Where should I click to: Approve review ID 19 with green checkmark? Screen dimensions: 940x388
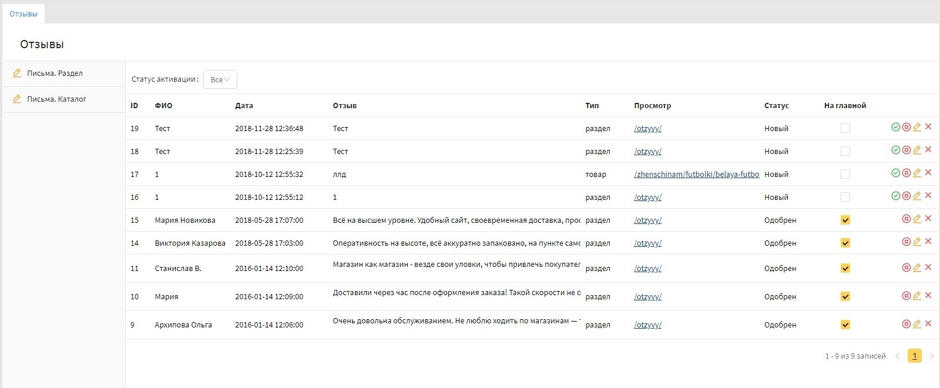(x=895, y=127)
